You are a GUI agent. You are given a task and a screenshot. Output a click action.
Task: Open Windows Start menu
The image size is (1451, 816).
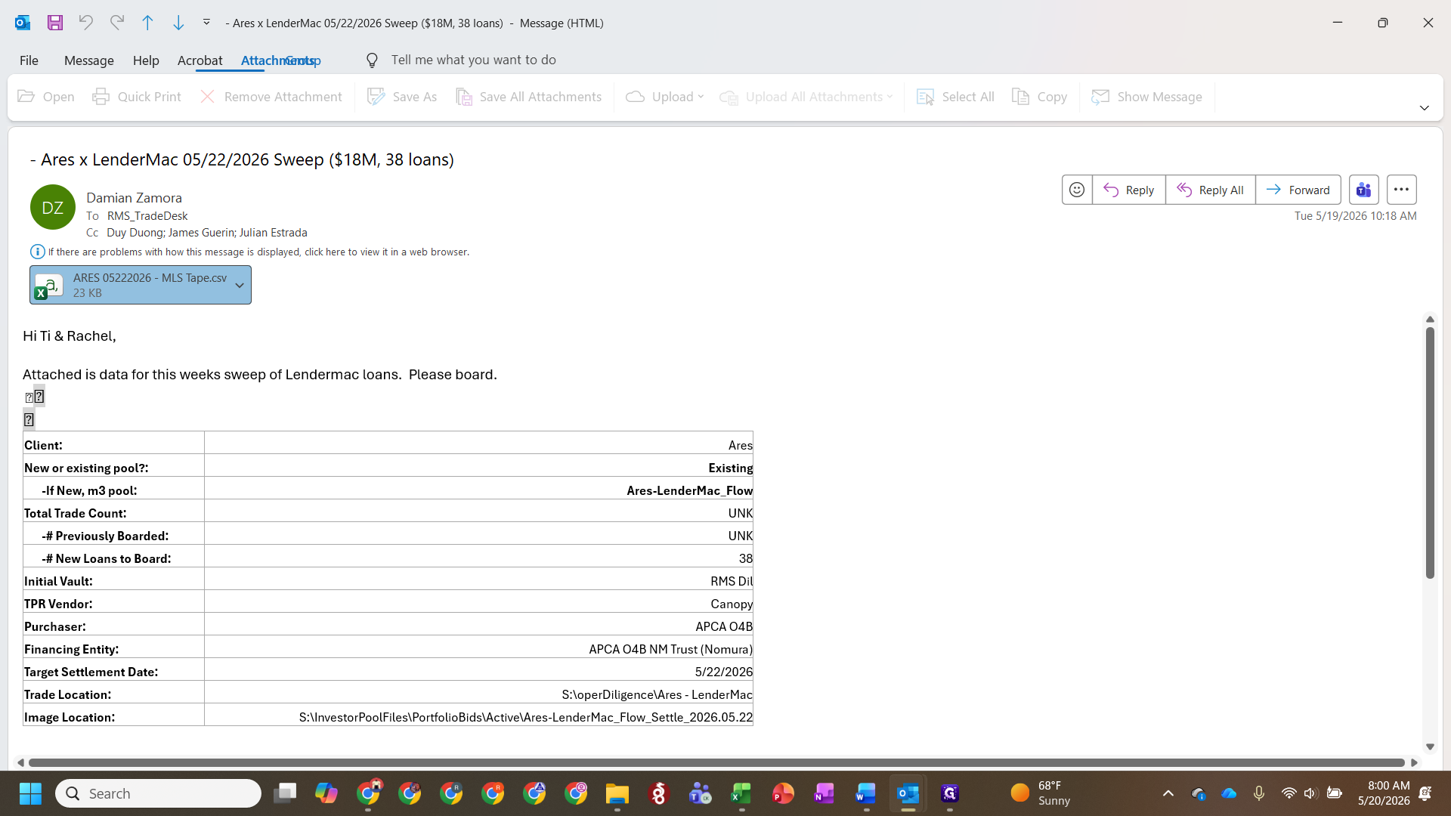tap(30, 793)
